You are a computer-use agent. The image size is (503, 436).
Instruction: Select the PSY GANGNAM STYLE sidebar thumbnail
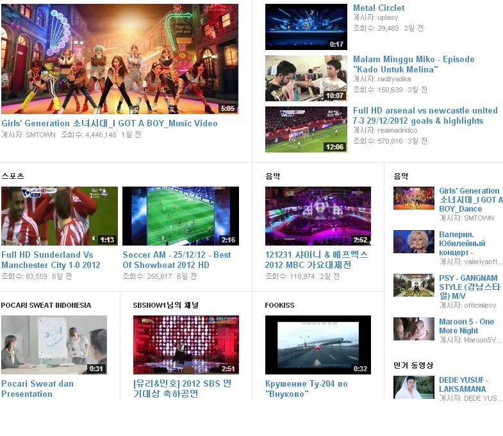click(x=413, y=285)
